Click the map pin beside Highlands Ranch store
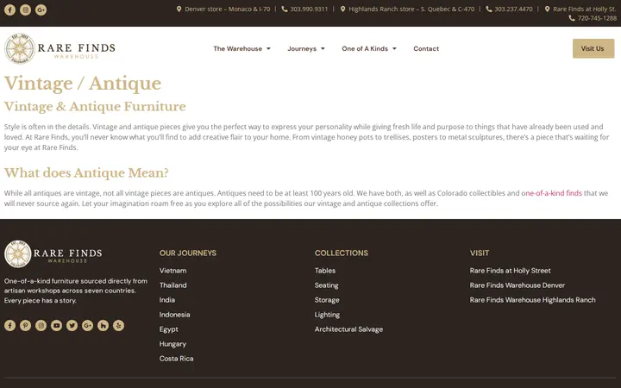621x388 pixels. [343, 9]
